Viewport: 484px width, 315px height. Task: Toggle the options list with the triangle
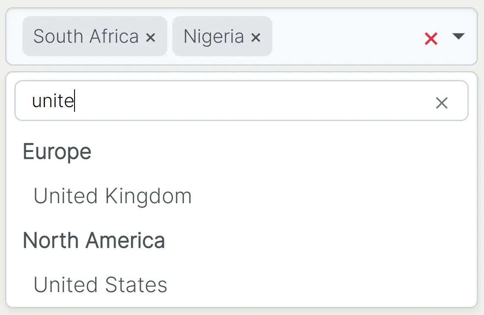point(458,36)
